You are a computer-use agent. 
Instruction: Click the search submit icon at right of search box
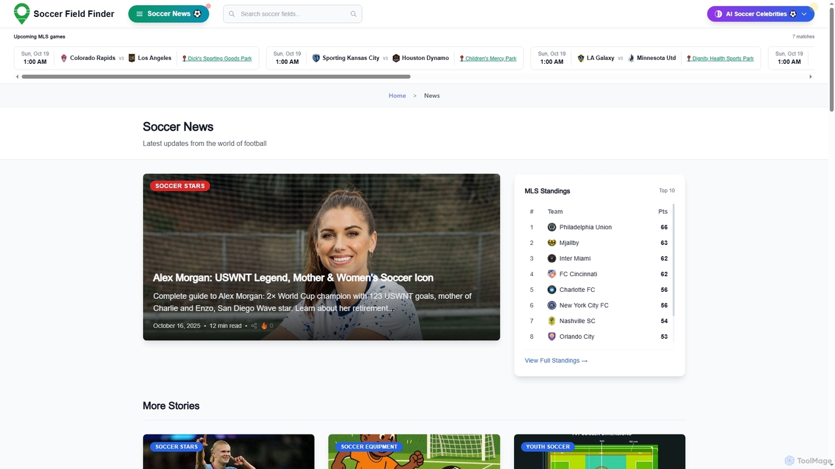[x=354, y=14]
